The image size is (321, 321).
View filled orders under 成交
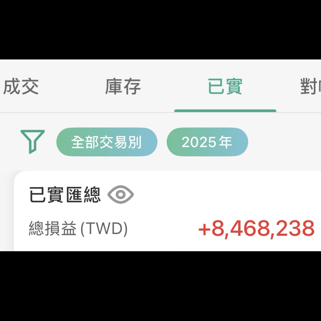21,87
